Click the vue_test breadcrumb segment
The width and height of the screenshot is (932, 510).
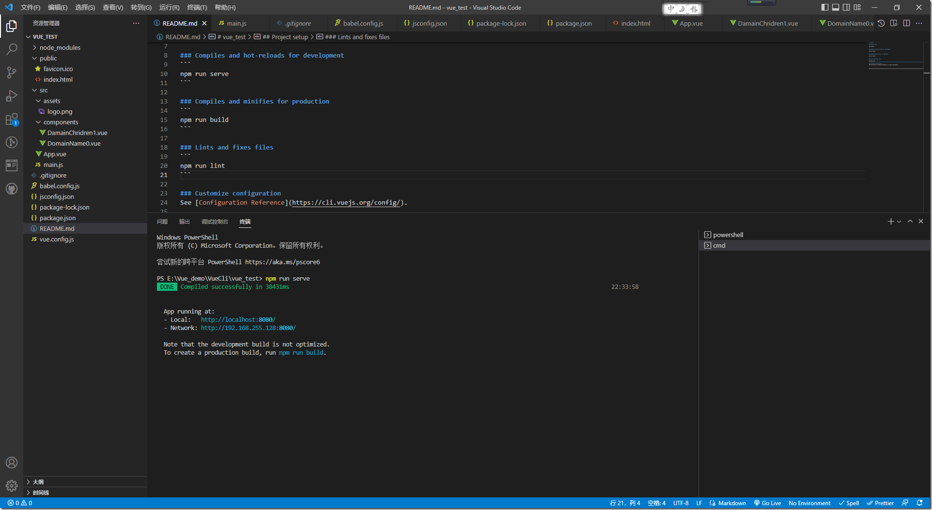tap(227, 37)
